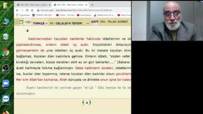Click the red text 'Gebe kadınların süreleri'
203x114 pixels.
94,68
